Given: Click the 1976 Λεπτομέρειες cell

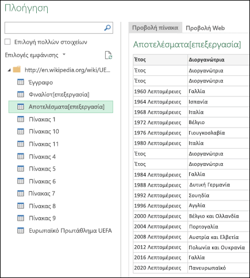Looking at the screenshot, I should 160,133.
